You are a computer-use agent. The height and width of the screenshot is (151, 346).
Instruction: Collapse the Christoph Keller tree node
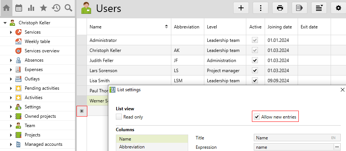coord(5,23)
